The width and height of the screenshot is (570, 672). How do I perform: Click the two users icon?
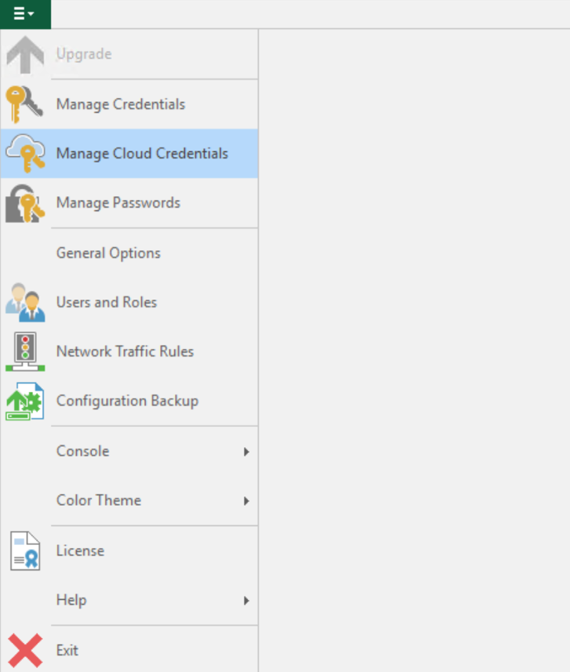click(x=25, y=302)
